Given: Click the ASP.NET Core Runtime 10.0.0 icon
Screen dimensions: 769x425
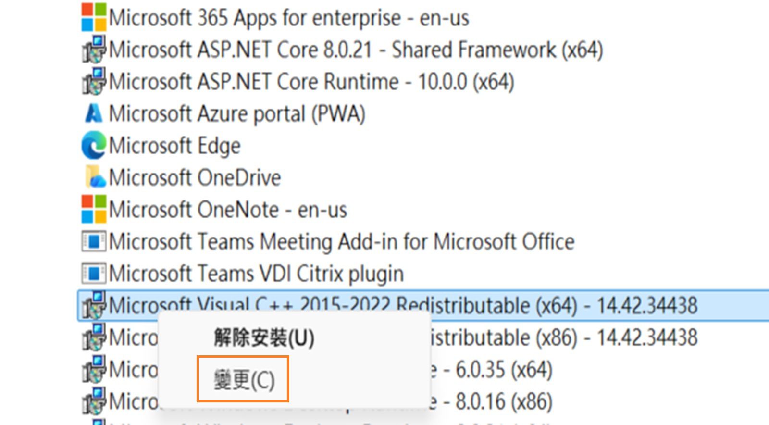Looking at the screenshot, I should tap(94, 81).
